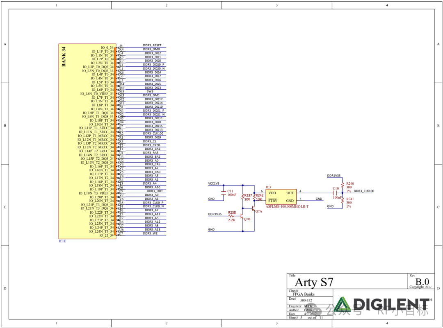Viewport: 443px width, 328px height.
Task: Click the 'VCC1V8' power net label
Action: 214,183
